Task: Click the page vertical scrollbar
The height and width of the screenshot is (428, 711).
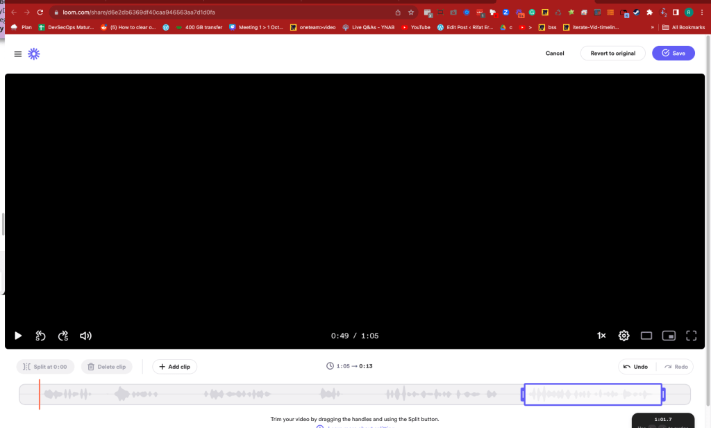Action: [708, 220]
